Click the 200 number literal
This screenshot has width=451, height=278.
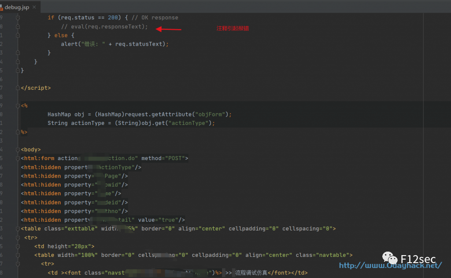(x=113, y=18)
